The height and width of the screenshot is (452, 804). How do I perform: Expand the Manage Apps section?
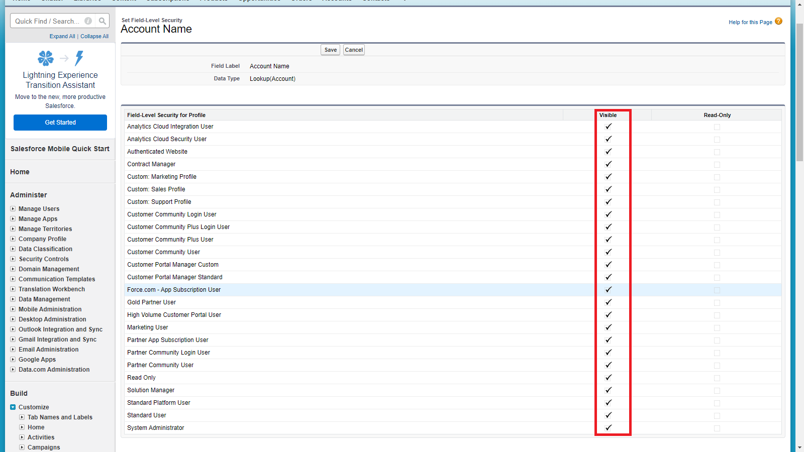point(13,219)
